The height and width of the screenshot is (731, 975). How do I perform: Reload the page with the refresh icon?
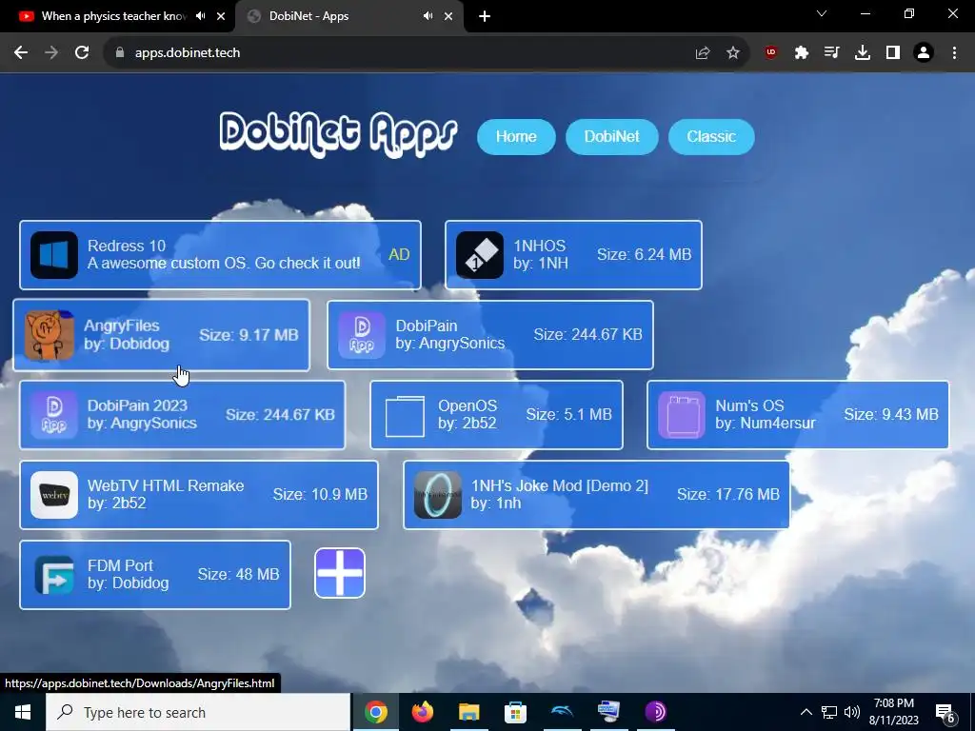pyautogui.click(x=82, y=53)
